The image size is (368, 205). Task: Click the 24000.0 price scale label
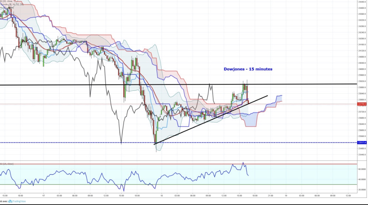362,69
